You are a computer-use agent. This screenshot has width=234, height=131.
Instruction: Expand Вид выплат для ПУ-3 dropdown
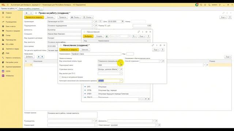coord(121,74)
